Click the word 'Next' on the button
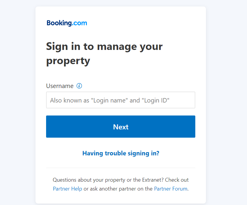Image resolution: width=247 pixels, height=205 pixels. coord(121,127)
